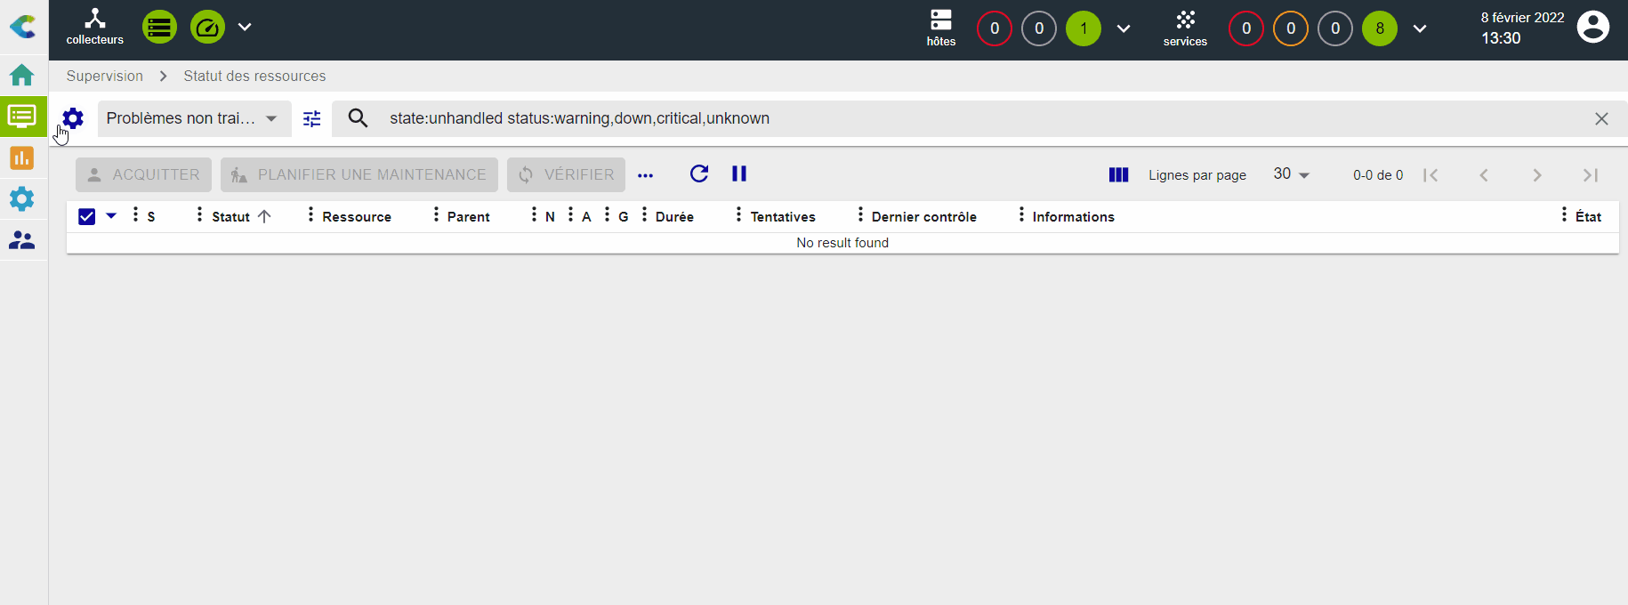Open the column selection icon
The width and height of the screenshot is (1628, 605).
1118,175
